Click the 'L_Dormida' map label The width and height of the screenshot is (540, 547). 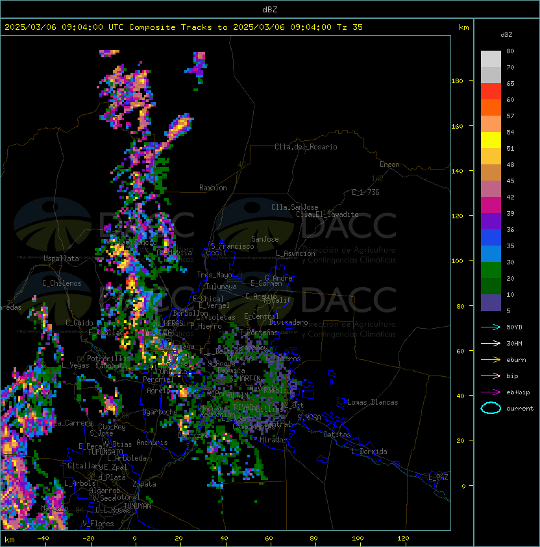click(x=369, y=452)
